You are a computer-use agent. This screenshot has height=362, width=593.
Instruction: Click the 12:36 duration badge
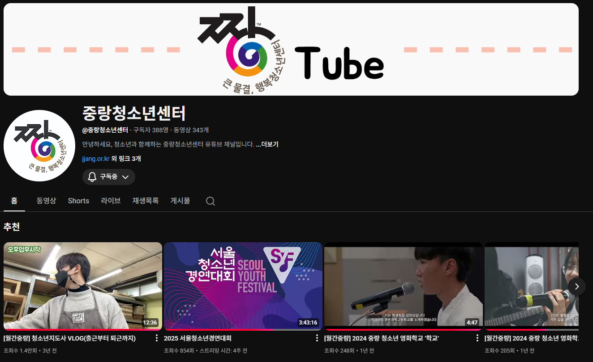click(150, 322)
